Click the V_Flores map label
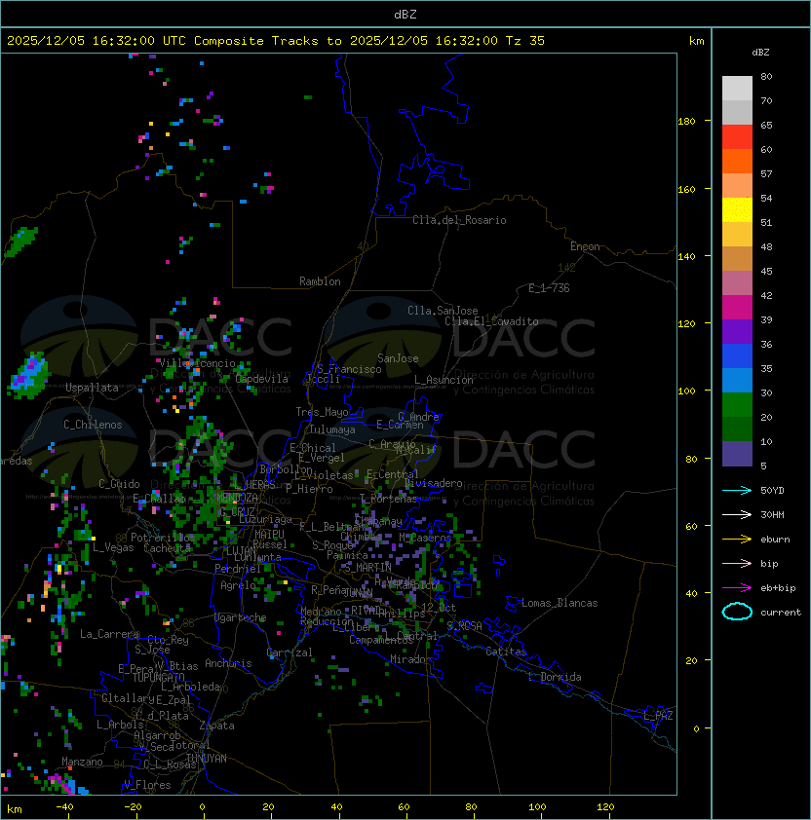This screenshot has height=820, width=811. (x=147, y=785)
